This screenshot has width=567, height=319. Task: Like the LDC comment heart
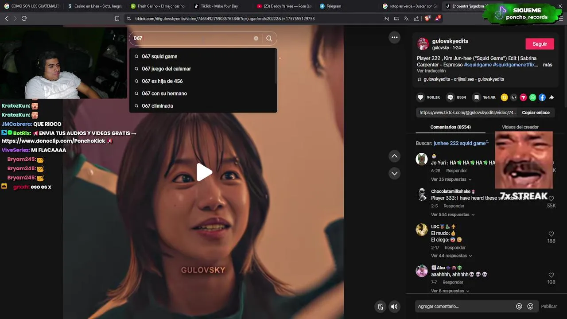551,234
